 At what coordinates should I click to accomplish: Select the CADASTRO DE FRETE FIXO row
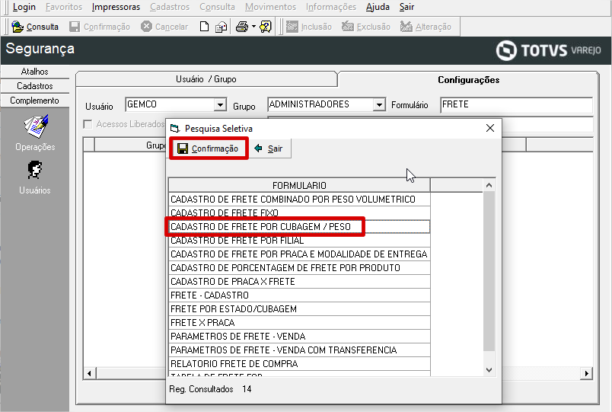click(299, 212)
